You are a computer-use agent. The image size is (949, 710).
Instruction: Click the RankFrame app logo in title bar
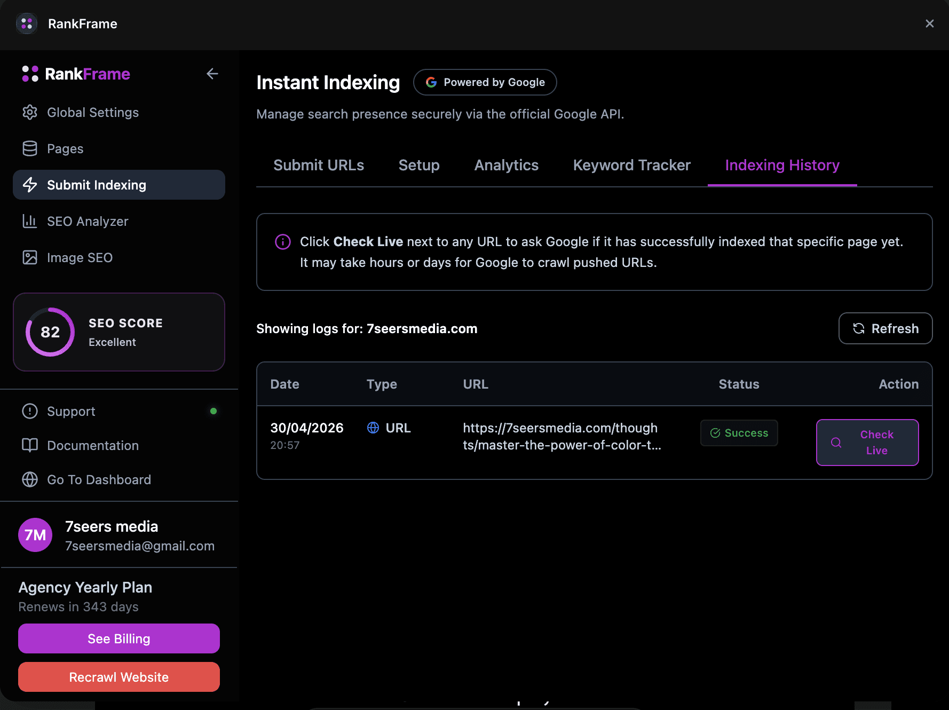(27, 23)
